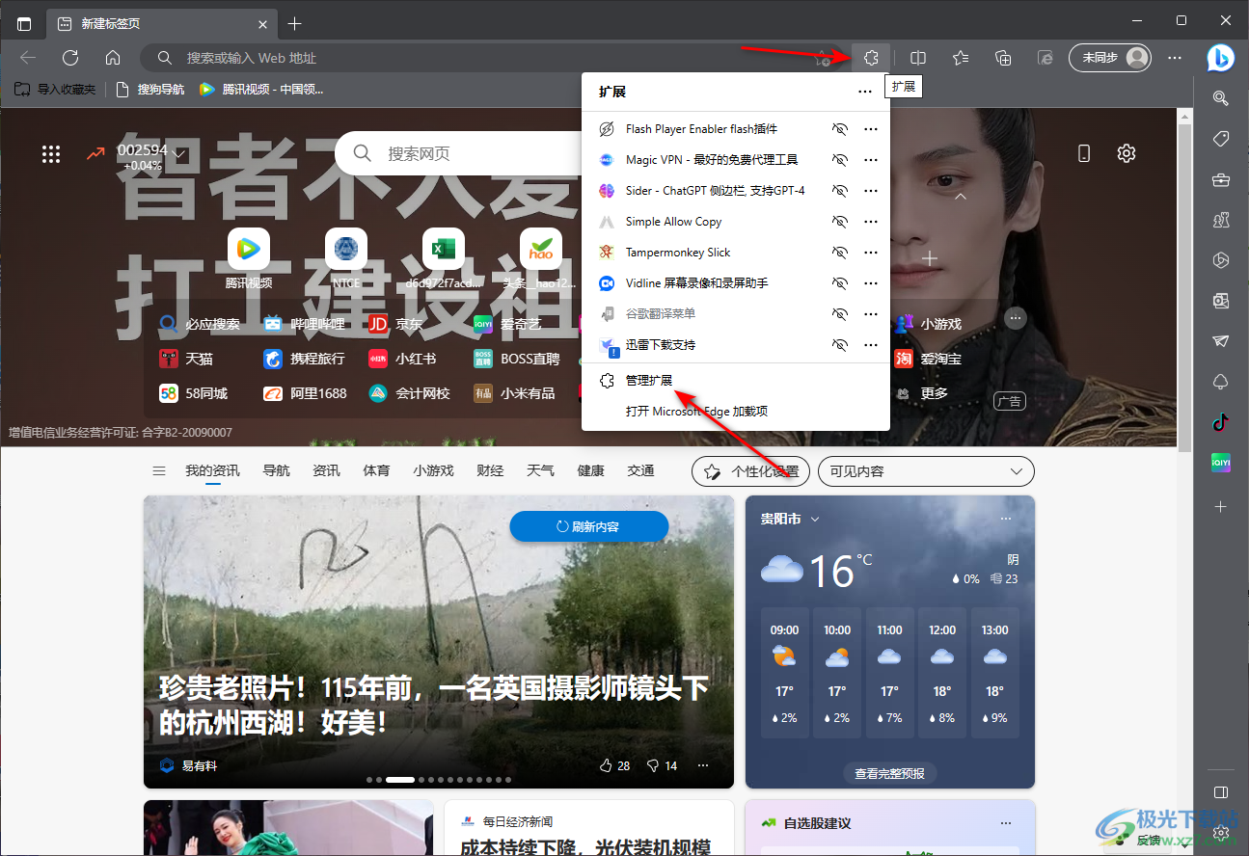Open more options for Tampermonkey Slick
This screenshot has height=856, width=1249.
pos(871,253)
